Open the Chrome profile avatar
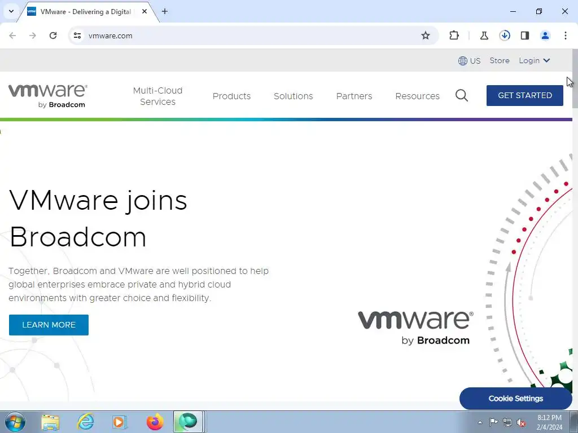The image size is (578, 433). tap(545, 36)
